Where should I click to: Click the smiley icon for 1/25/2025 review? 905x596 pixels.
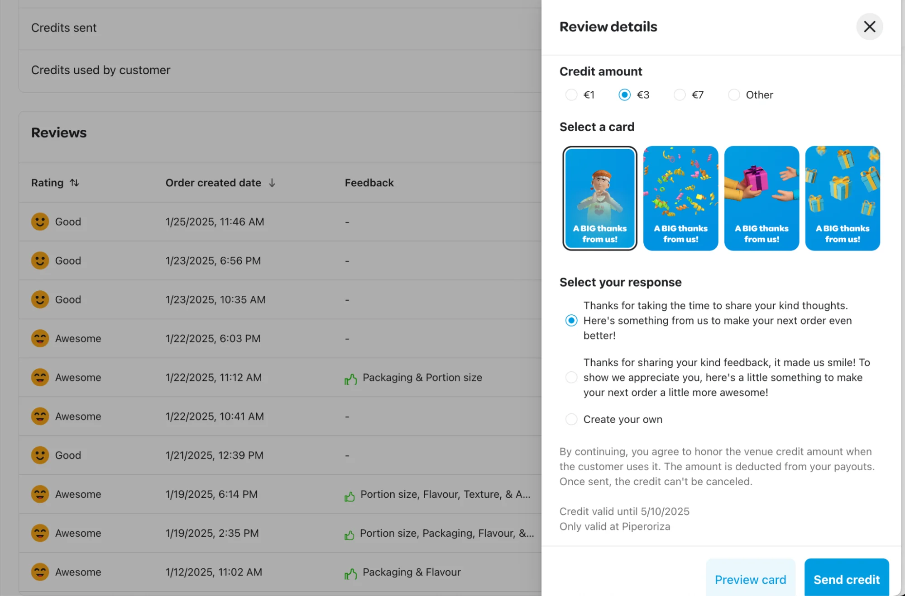coord(40,222)
